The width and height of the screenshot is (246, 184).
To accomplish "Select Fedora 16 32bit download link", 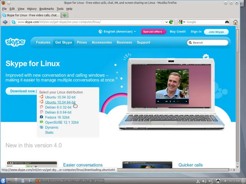I will tap(57, 117).
